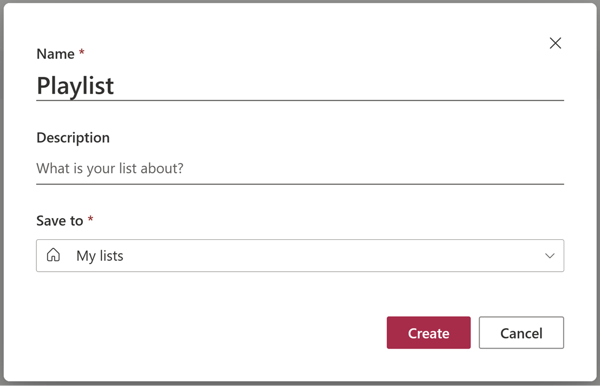The image size is (600, 386).
Task: Click the Name field label
Action: (x=55, y=54)
